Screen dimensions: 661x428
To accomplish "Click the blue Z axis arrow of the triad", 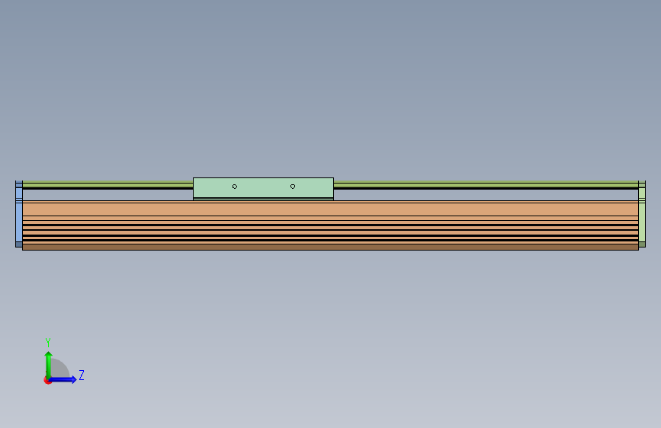I will pyautogui.click(x=63, y=379).
